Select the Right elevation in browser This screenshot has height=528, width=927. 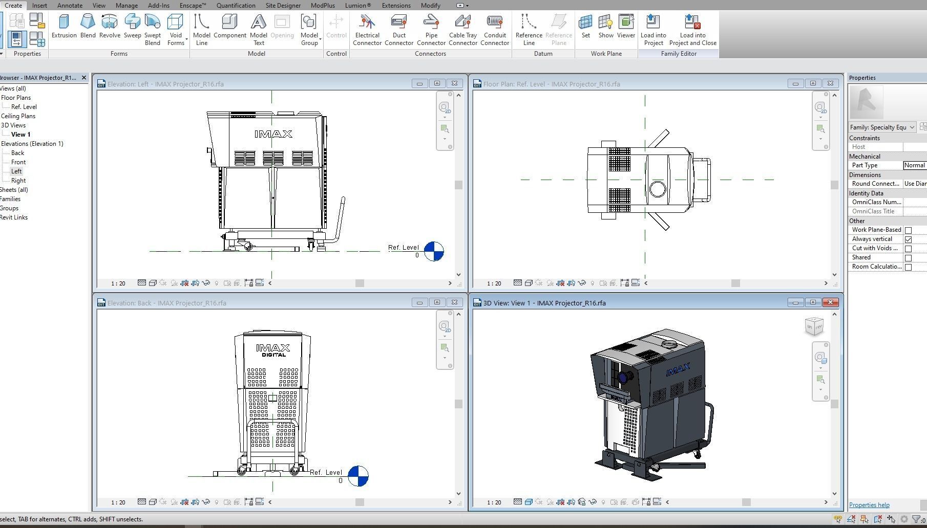click(x=18, y=181)
